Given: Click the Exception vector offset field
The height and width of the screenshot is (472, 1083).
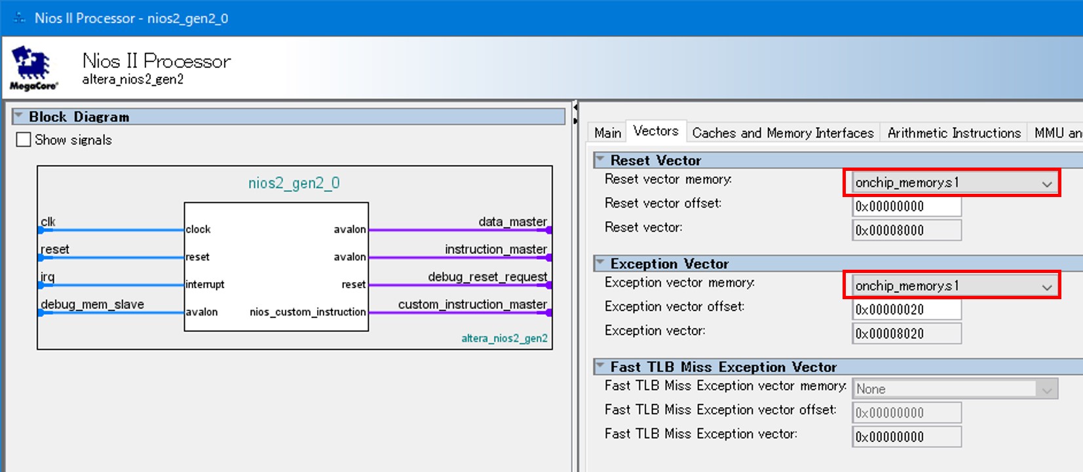Looking at the screenshot, I should 907,310.
